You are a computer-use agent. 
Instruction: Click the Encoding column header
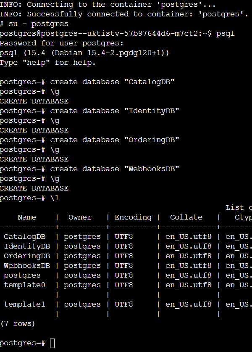pyautogui.click(x=133, y=217)
